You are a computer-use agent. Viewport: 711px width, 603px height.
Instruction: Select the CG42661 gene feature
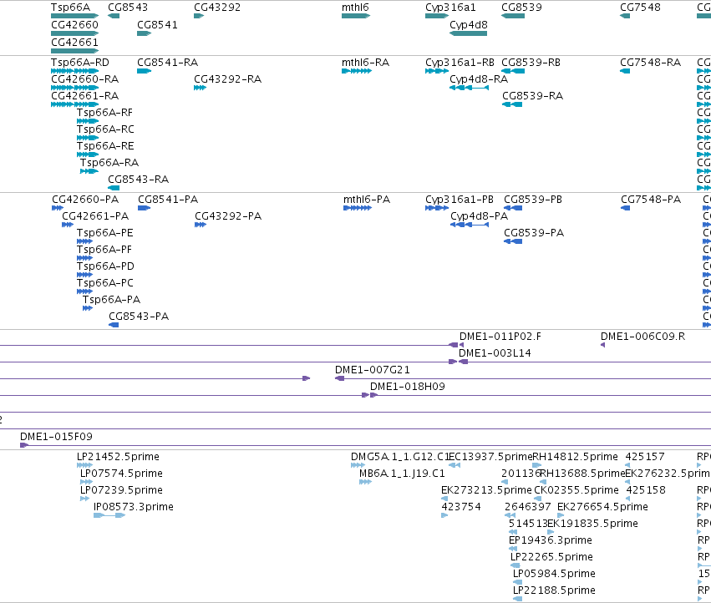coord(75,51)
